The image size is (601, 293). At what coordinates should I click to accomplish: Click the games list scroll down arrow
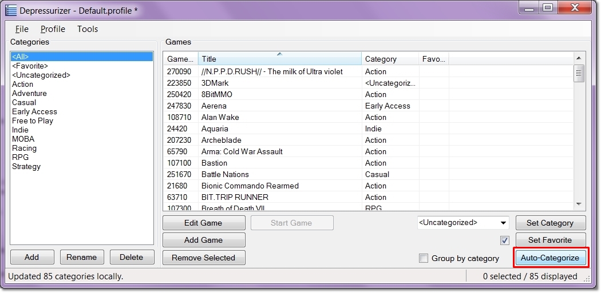coord(579,204)
